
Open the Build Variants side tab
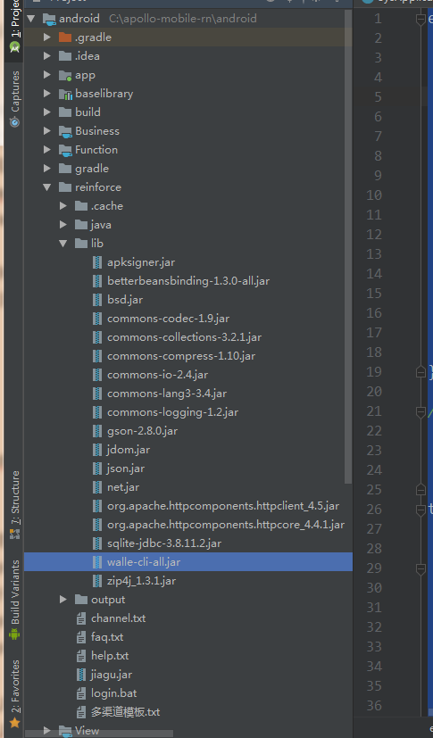(15, 599)
